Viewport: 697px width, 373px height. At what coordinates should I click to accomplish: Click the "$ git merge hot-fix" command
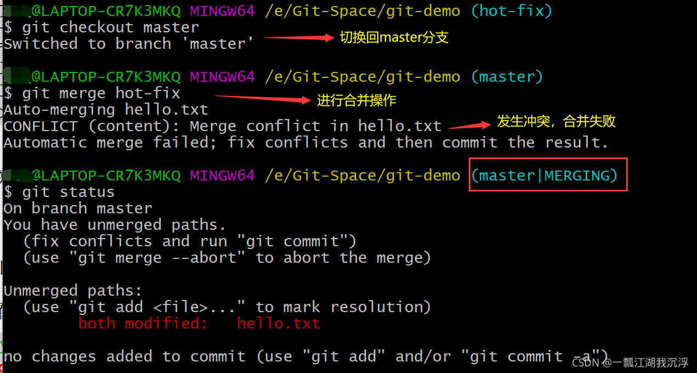[92, 93]
